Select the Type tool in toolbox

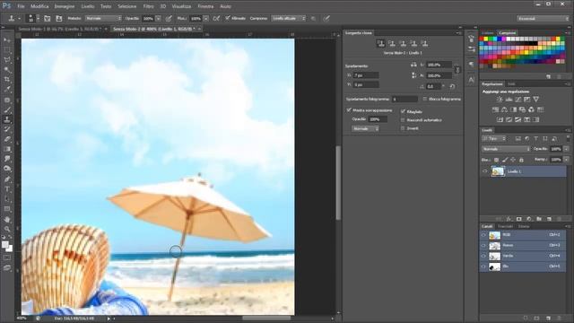pos(7,189)
